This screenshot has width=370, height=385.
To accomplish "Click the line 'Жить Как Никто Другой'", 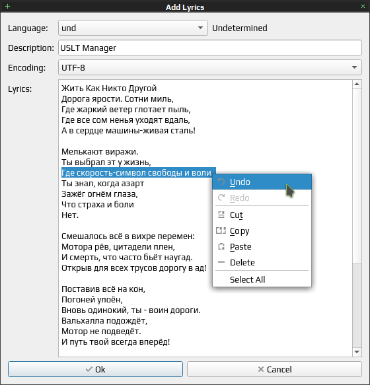I will [109, 88].
